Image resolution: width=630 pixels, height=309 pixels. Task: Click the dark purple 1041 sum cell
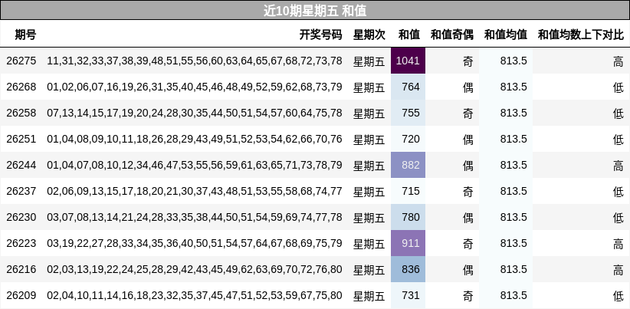[408, 61]
